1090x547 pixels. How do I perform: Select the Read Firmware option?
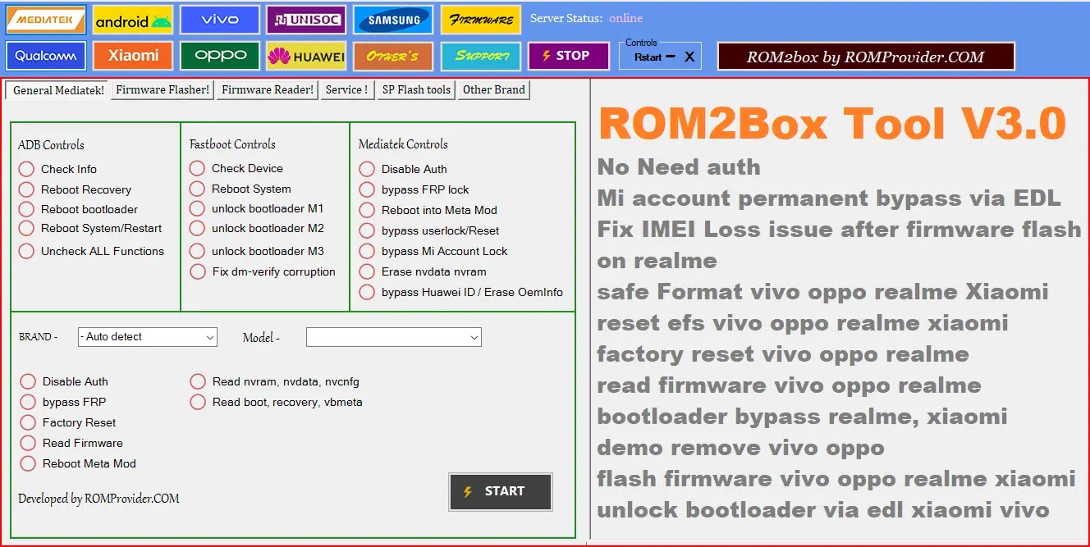(x=72, y=443)
